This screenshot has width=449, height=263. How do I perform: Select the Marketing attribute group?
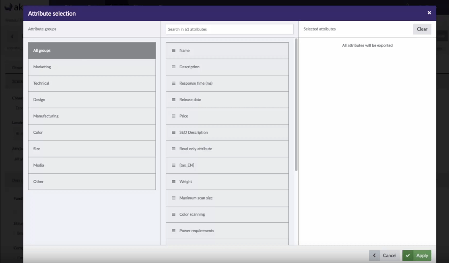tap(92, 67)
